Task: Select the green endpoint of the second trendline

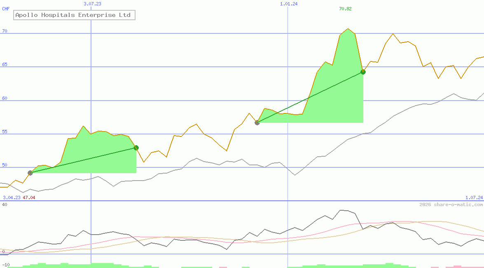Action: point(363,72)
